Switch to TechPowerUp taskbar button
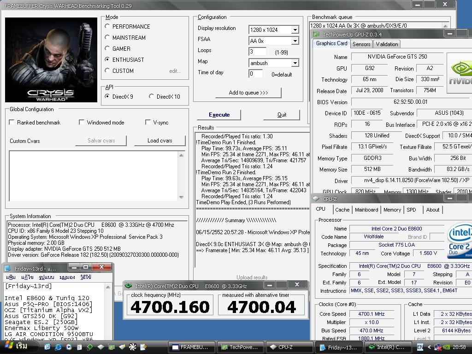The height and width of the screenshot is (354, 472). [x=240, y=347]
